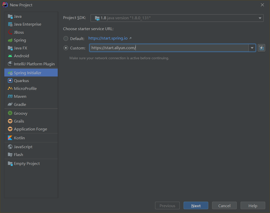The width and height of the screenshot is (270, 213).
Task: Select the Groovy green circle icon
Action: click(10, 113)
